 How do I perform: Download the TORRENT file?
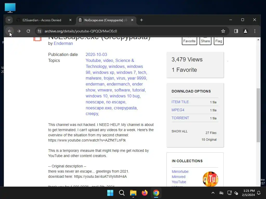coord(180,118)
